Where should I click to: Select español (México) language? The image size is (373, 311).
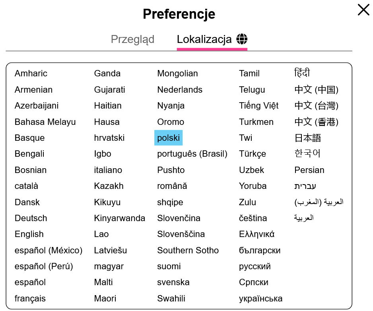[x=49, y=250]
